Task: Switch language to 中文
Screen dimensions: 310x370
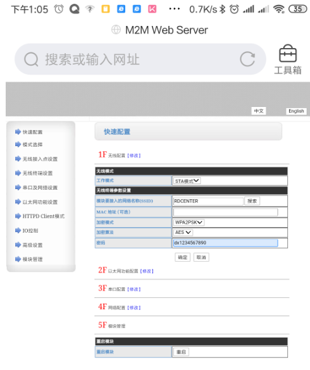Action: point(259,111)
